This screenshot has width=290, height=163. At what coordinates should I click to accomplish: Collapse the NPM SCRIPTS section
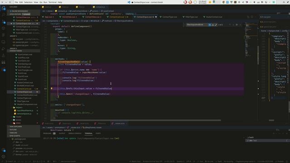24,136
